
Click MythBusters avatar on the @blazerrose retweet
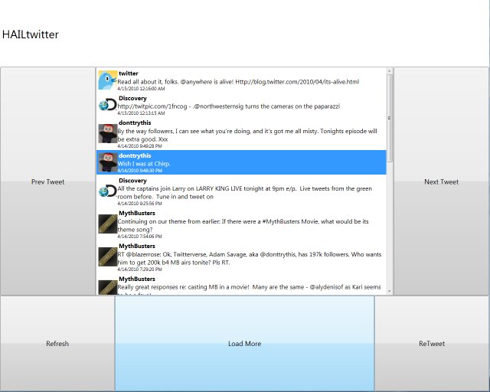click(x=107, y=256)
